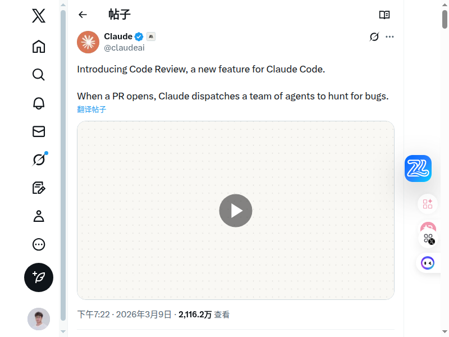449x337 pixels.
Task: Open the notes and pencil sidebar icon
Action: [39, 188]
